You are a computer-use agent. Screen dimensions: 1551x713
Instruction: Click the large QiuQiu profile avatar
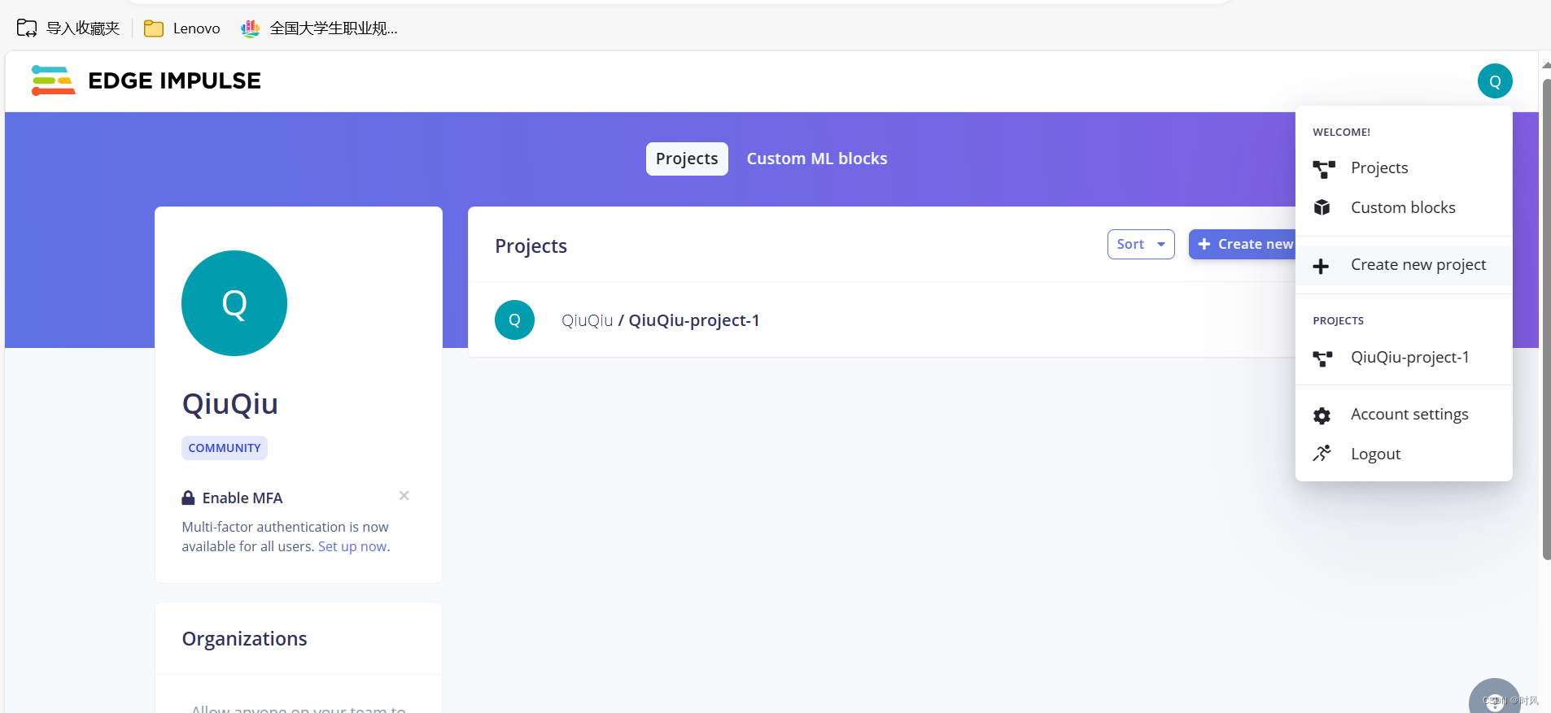pyautogui.click(x=234, y=303)
